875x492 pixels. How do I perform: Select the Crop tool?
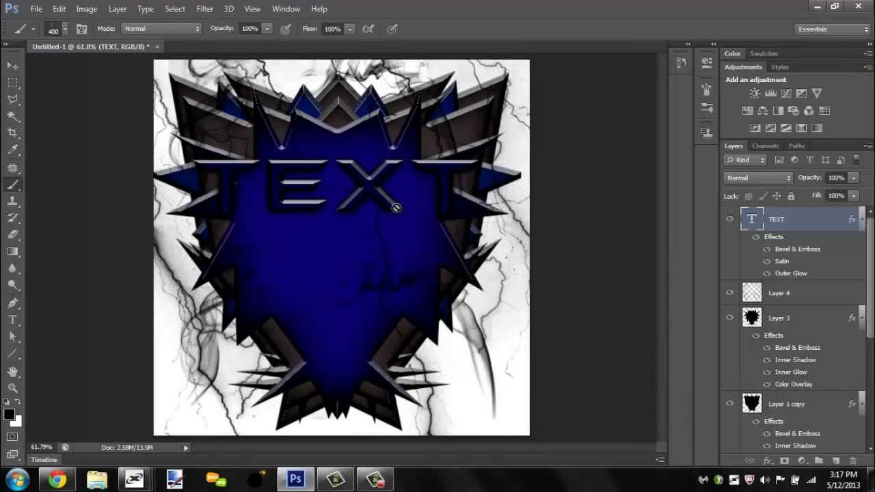[x=12, y=133]
